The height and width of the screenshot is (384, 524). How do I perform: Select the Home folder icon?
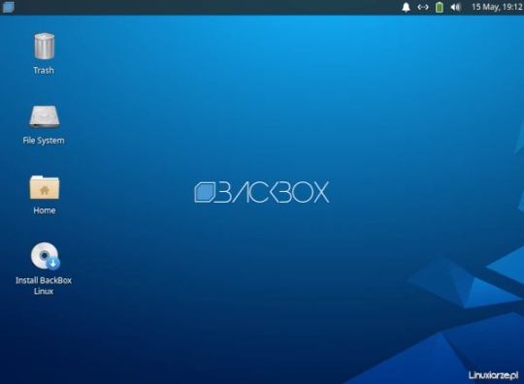(x=44, y=187)
